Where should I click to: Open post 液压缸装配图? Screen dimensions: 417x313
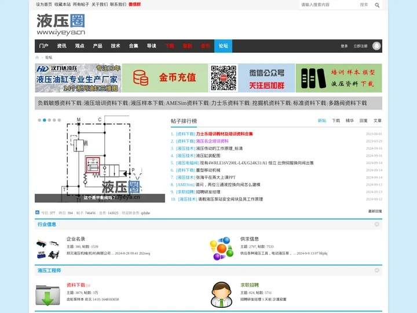pos(208,156)
